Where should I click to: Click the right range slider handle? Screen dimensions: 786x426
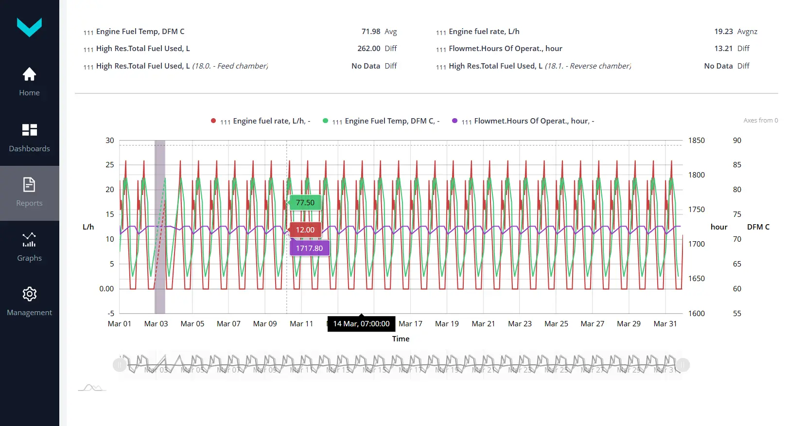pos(683,365)
